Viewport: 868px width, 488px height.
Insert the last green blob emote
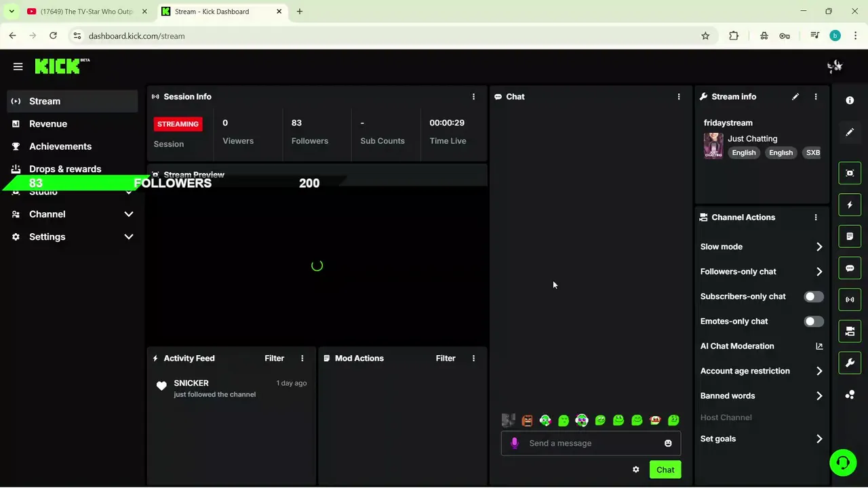pos(673,420)
